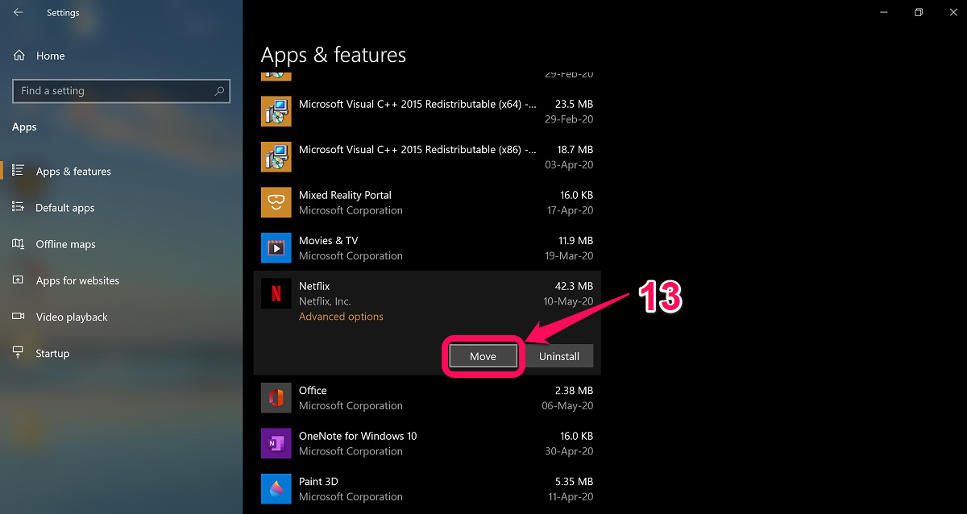
Task: Click the OneNote app icon
Action: (x=276, y=443)
